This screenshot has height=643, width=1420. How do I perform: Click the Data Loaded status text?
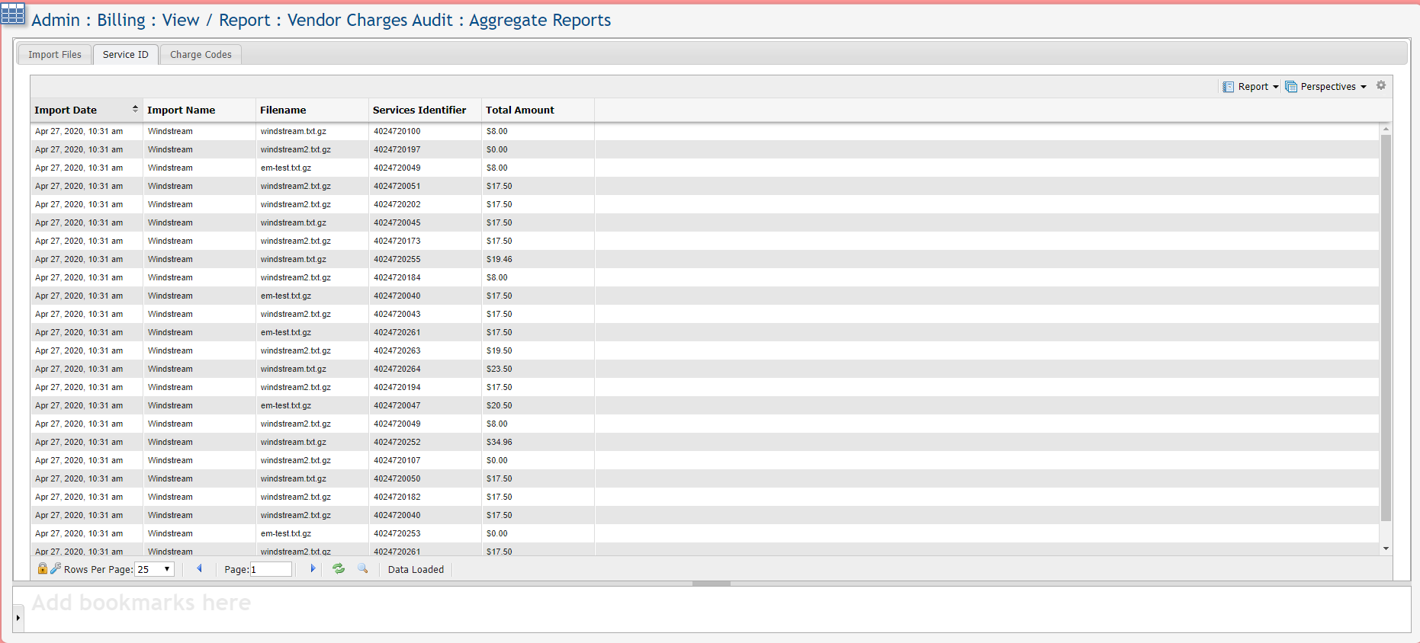click(416, 570)
